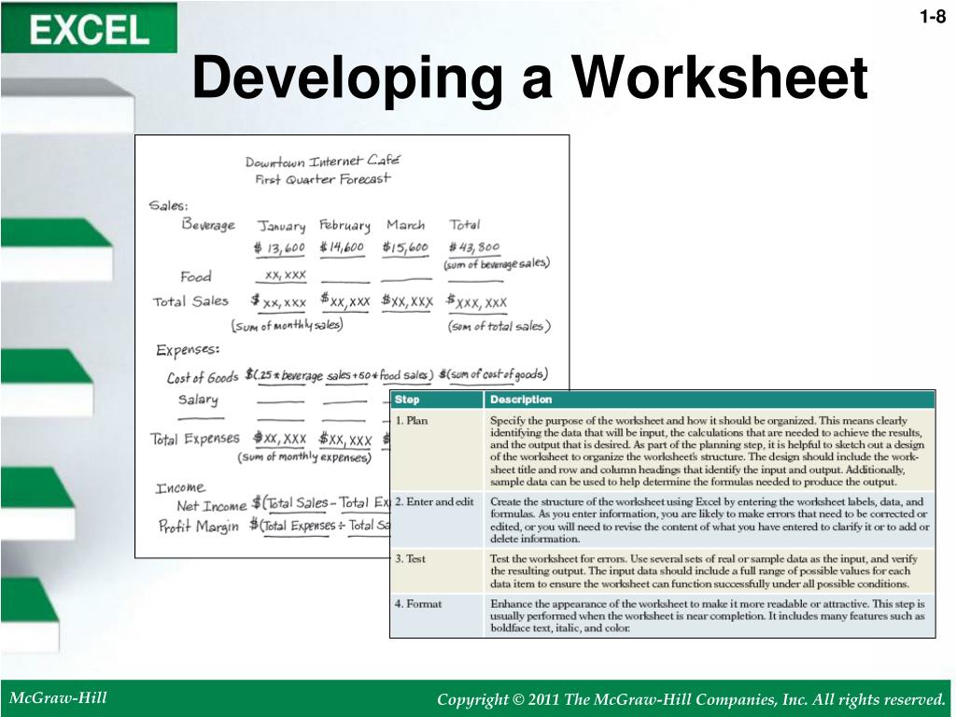The width and height of the screenshot is (956, 717).
Task: Click the description starting 'Enhance the appearance'
Action: (708, 616)
